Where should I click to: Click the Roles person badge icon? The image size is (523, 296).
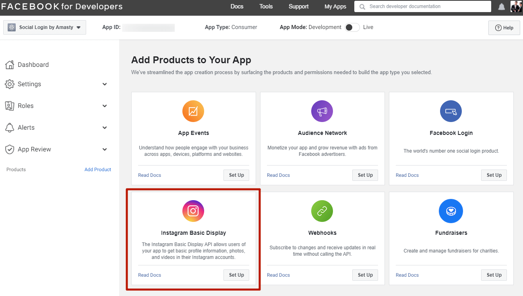[10, 106]
